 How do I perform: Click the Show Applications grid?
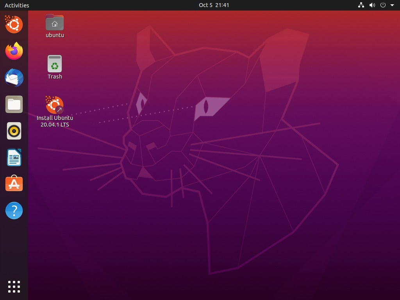14,286
